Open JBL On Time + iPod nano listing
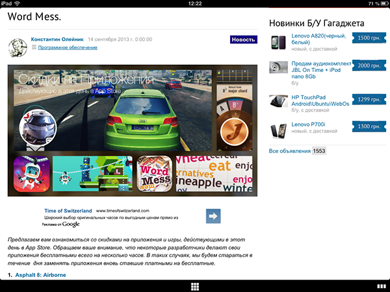 coord(321,70)
